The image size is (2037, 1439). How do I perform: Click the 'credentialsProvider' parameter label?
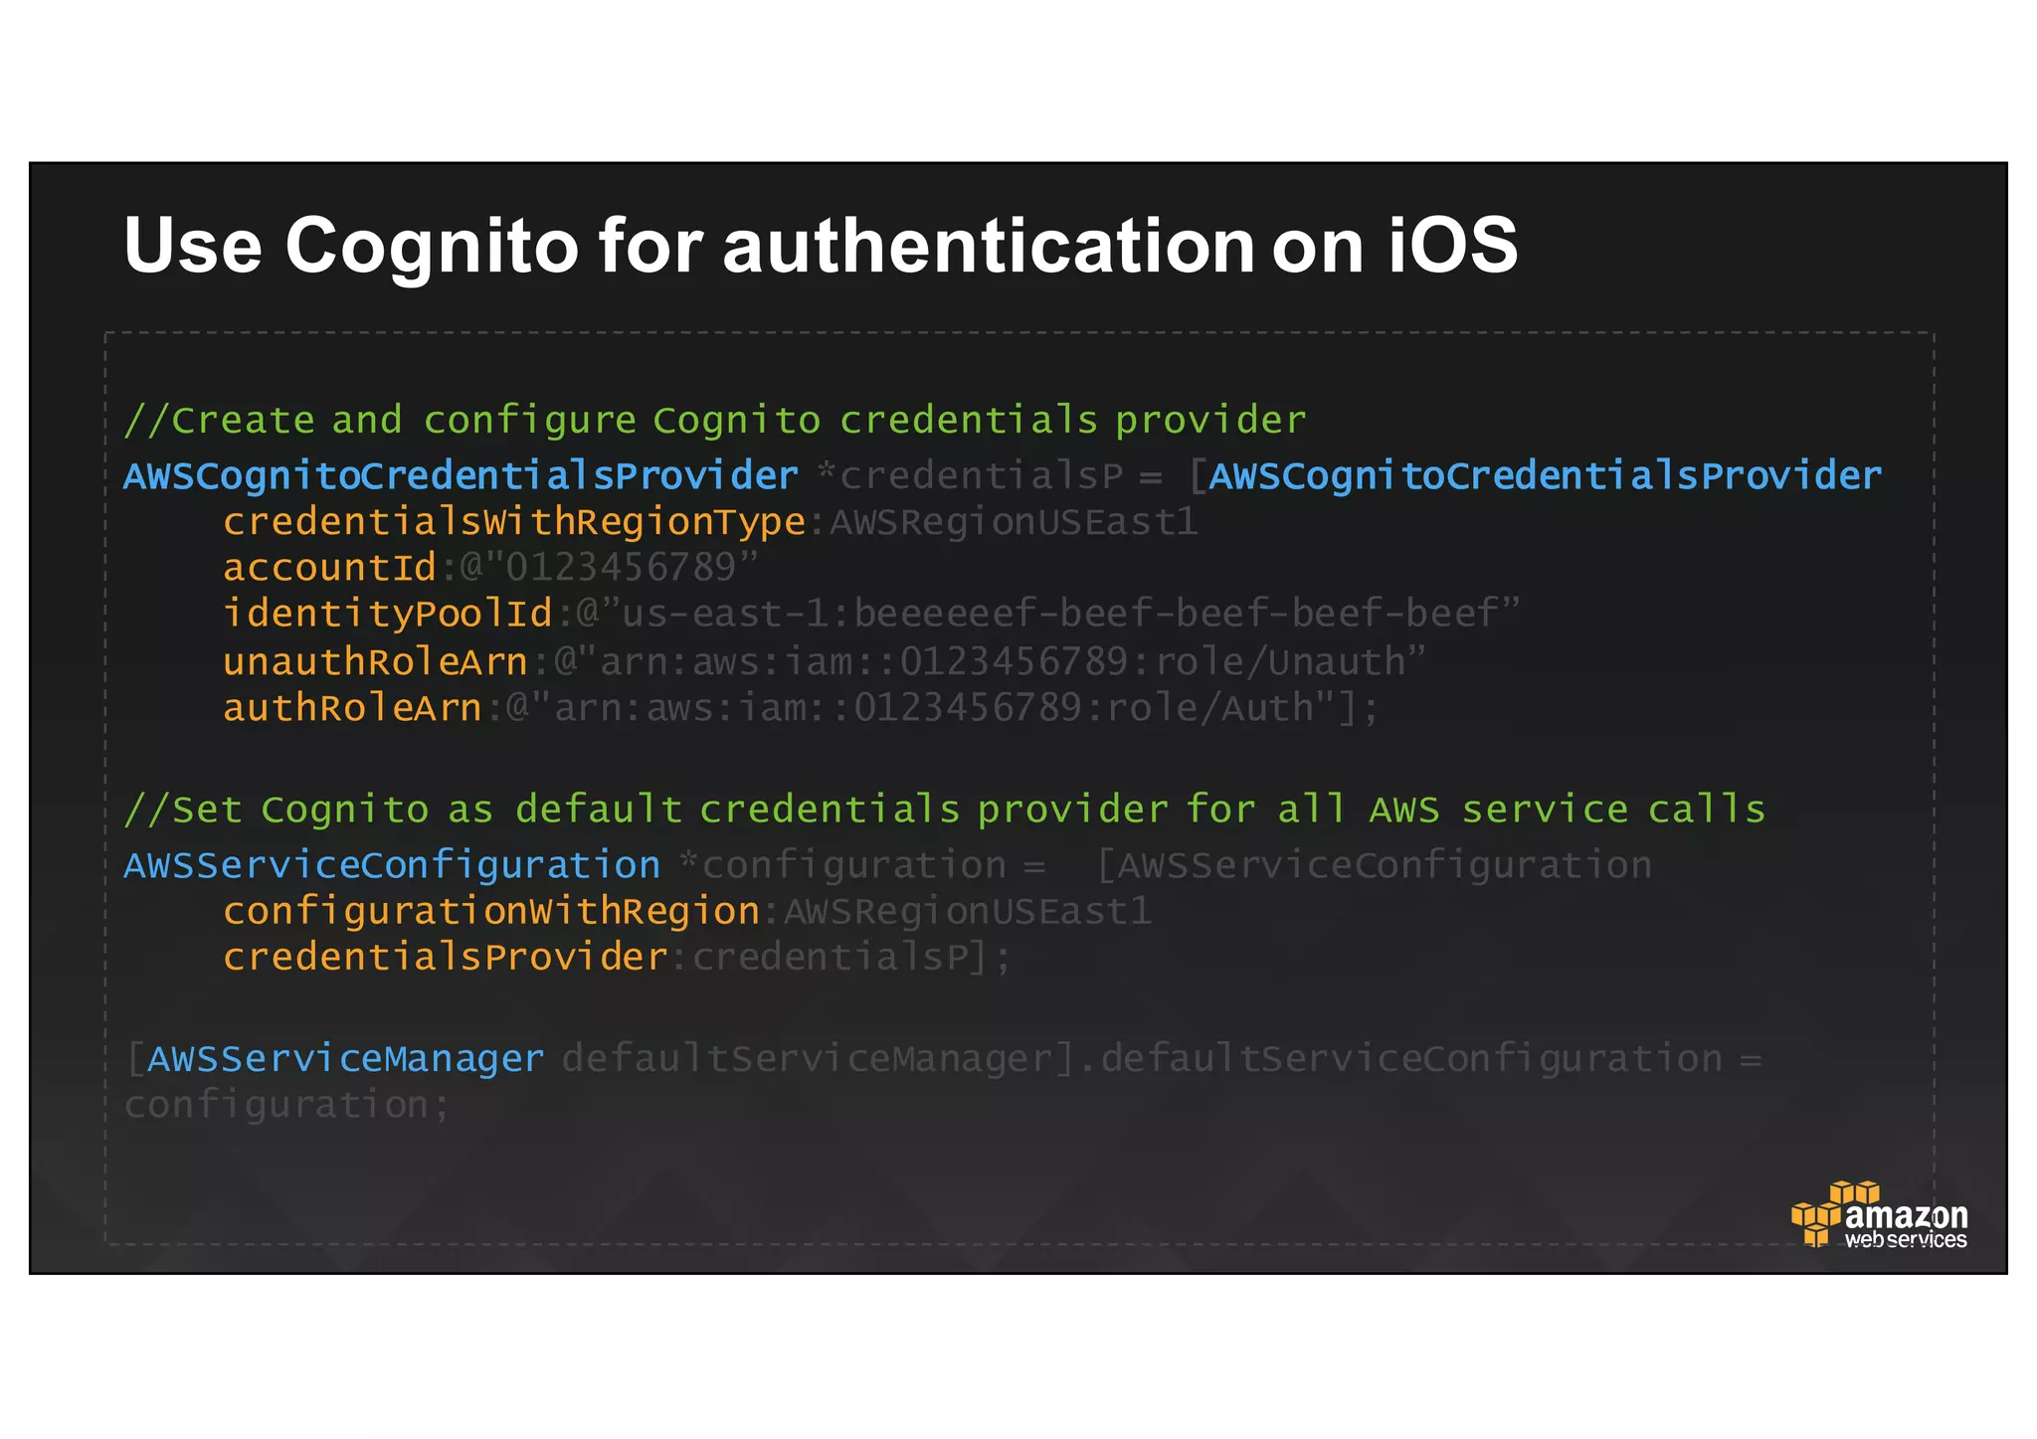pyautogui.click(x=446, y=958)
